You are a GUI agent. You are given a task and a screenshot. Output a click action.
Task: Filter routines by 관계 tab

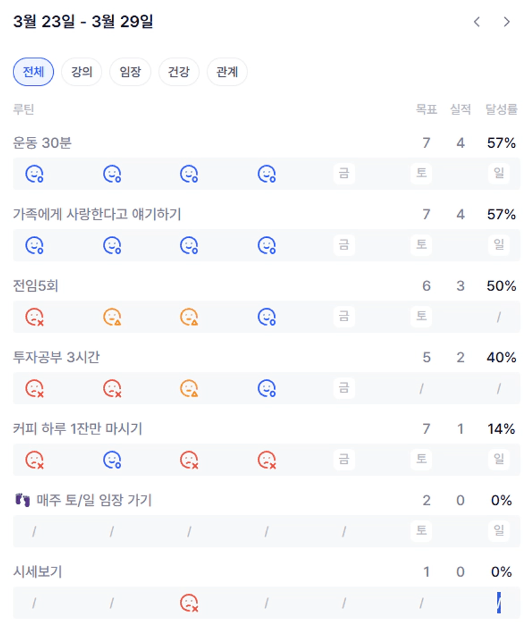227,72
